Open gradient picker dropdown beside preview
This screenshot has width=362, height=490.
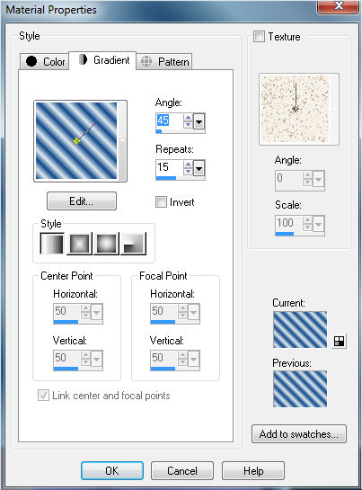[x=123, y=140]
